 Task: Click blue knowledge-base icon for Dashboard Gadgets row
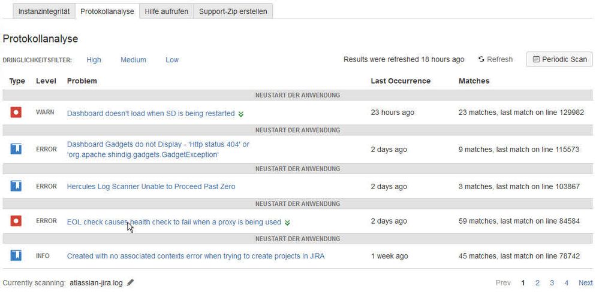(16, 149)
